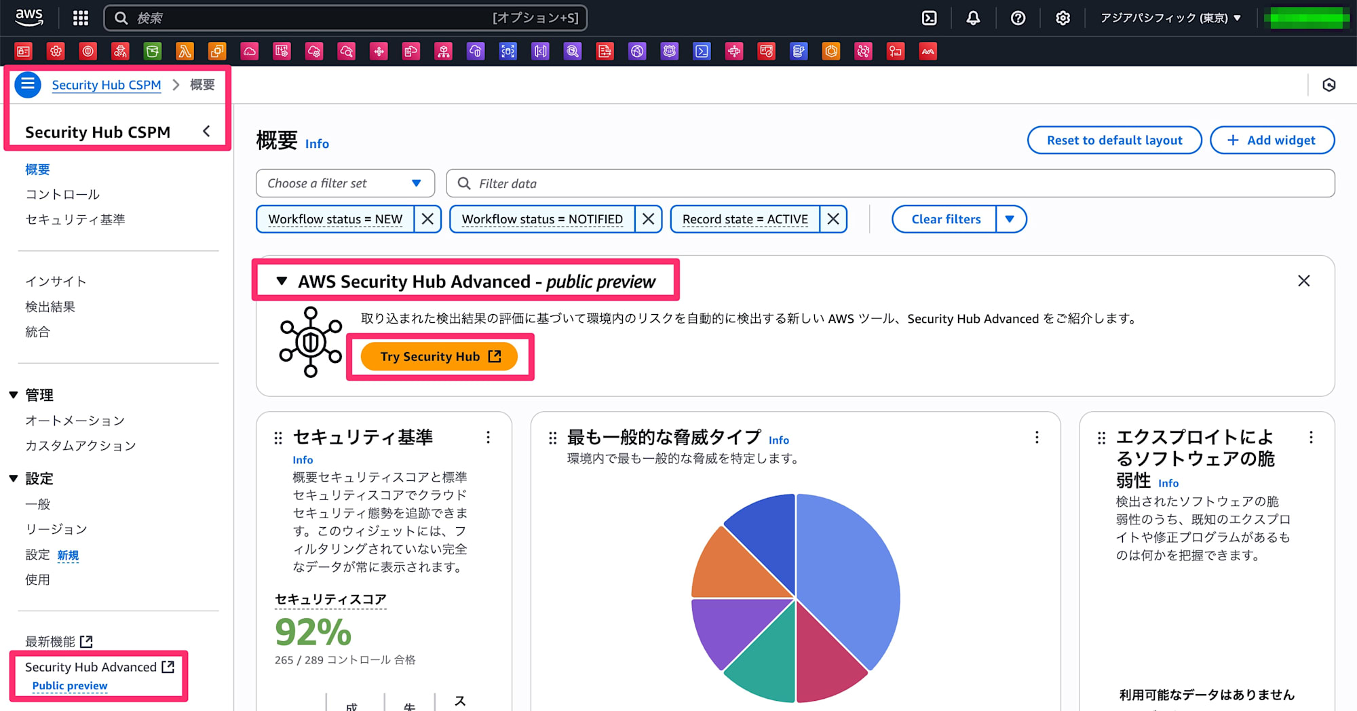Click the Add widget button

pos(1272,140)
